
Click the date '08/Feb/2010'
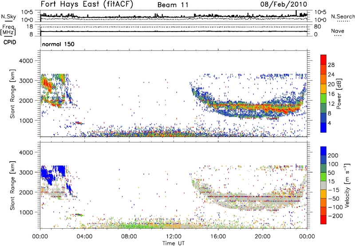[284, 4]
